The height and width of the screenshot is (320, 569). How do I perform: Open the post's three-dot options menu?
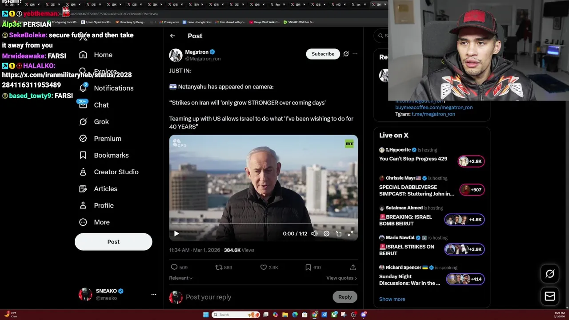[355, 54]
